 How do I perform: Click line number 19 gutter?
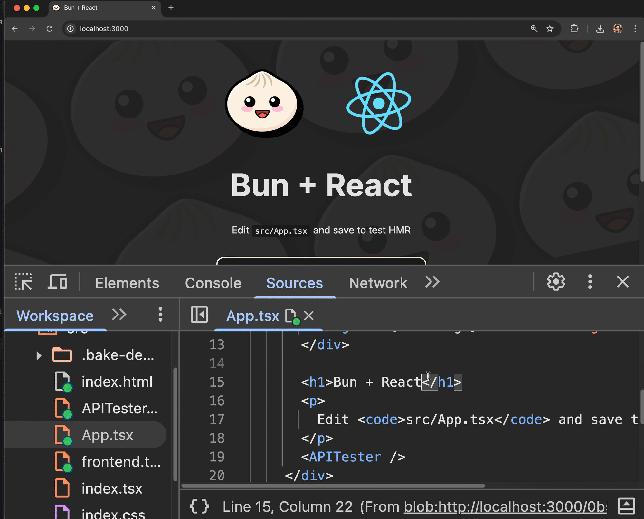tap(217, 457)
